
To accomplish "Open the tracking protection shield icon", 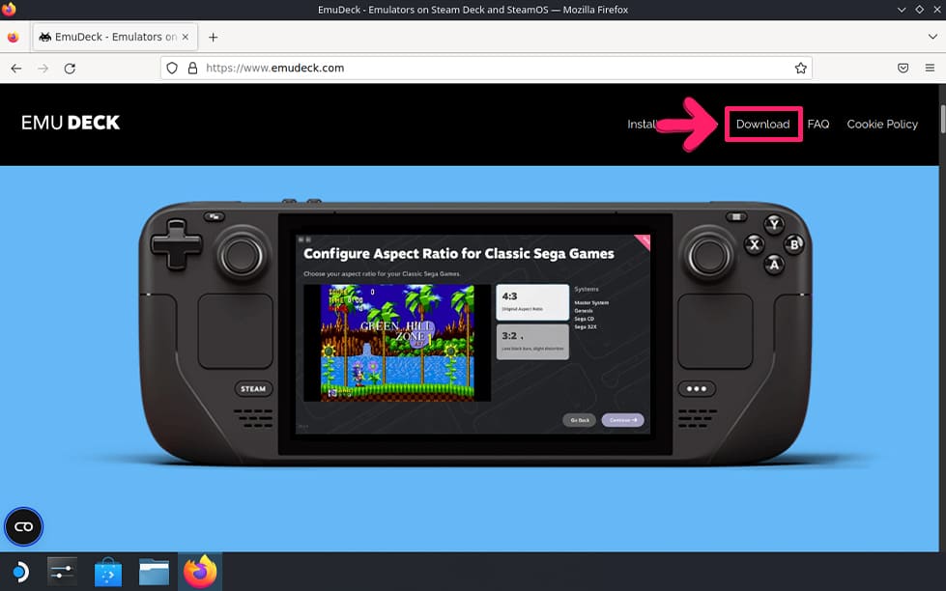I will pyautogui.click(x=172, y=69).
